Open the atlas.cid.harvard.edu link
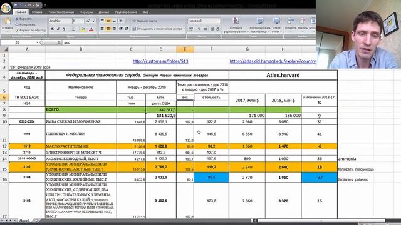The height and width of the screenshot is (225, 401). coord(273,61)
